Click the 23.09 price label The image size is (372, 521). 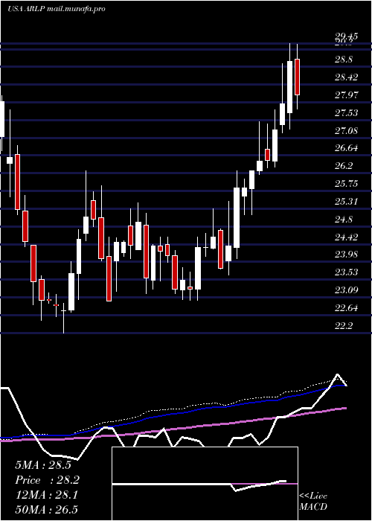coord(346,290)
